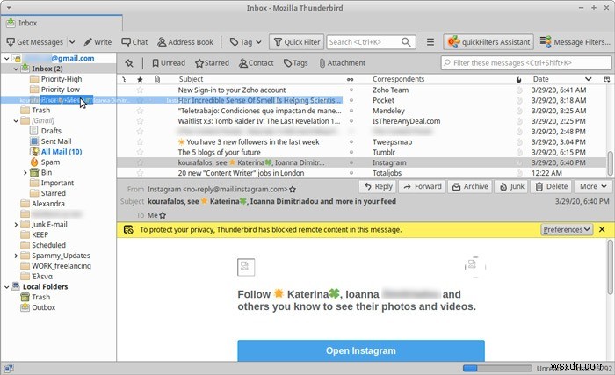This screenshot has width=615, height=375.
Task: Filter messages with Attachment
Action: tap(343, 63)
